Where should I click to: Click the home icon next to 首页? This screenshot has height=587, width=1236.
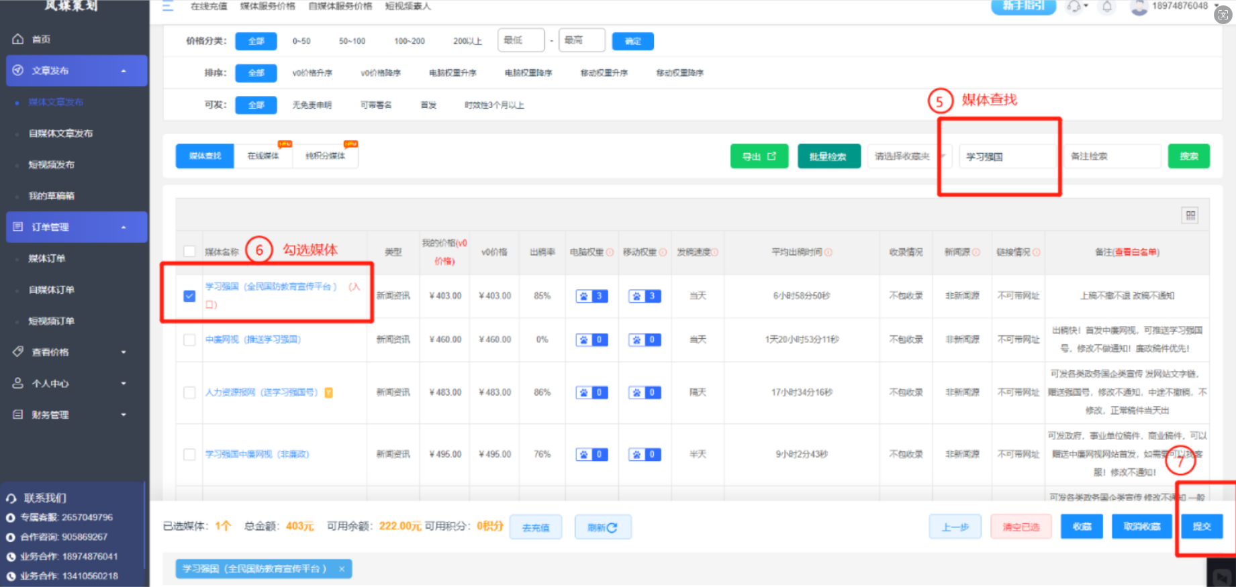[x=18, y=39]
